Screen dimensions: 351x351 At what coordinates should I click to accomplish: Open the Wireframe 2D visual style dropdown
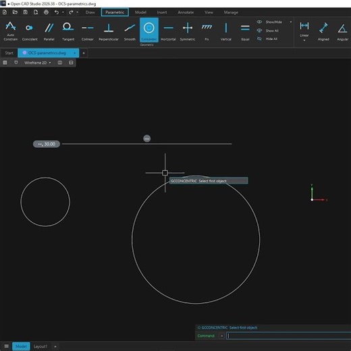(38, 63)
